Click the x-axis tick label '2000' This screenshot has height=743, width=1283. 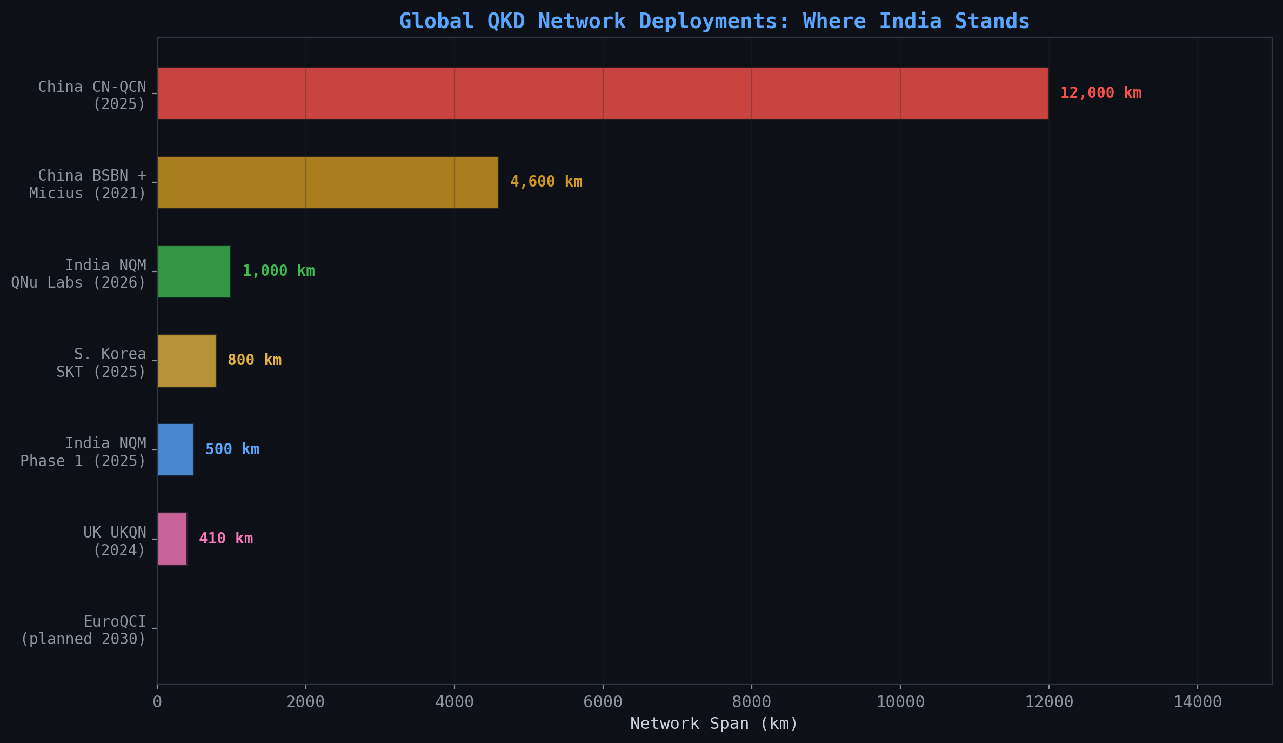[305, 702]
